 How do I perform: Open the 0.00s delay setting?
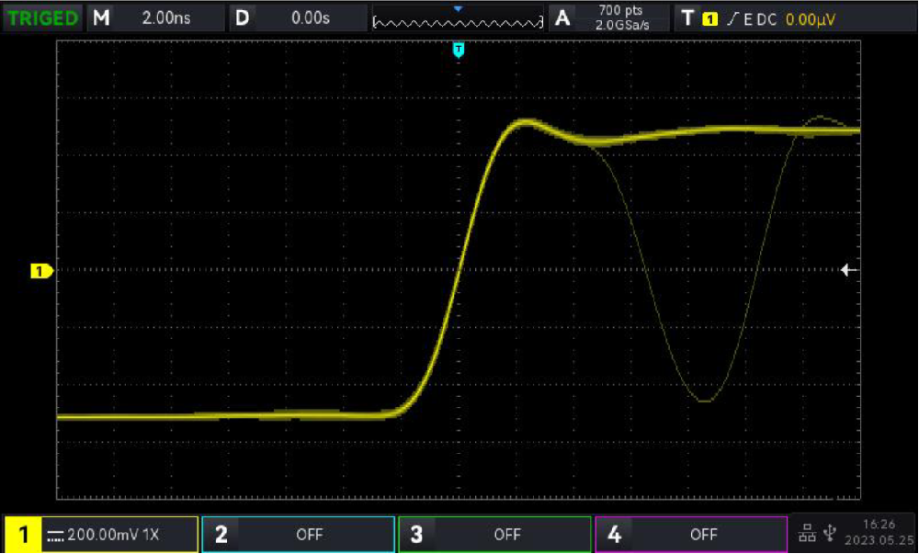tap(310, 17)
